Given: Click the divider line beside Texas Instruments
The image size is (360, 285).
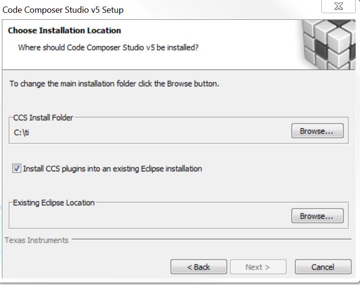Looking at the screenshot, I should [x=212, y=239].
